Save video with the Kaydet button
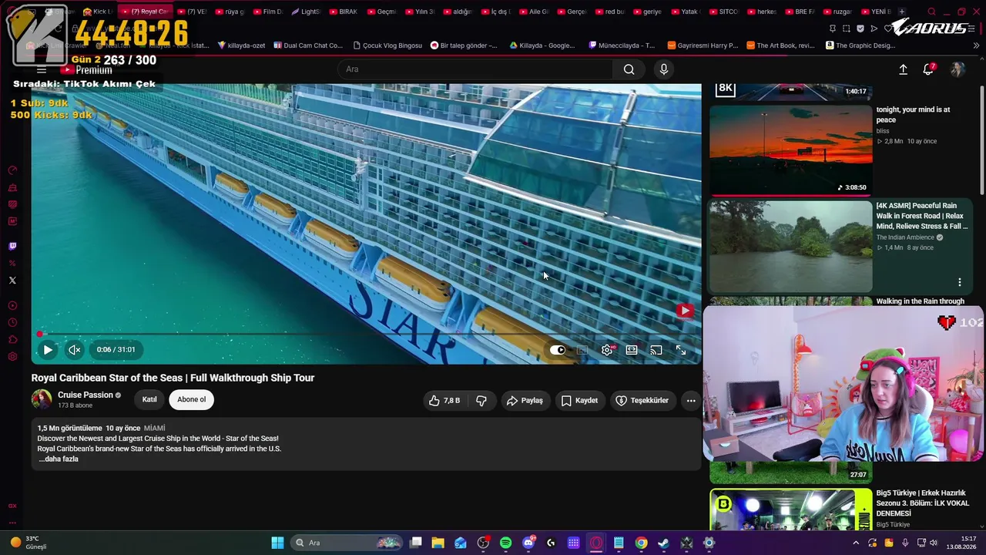The image size is (986, 555). point(579,400)
